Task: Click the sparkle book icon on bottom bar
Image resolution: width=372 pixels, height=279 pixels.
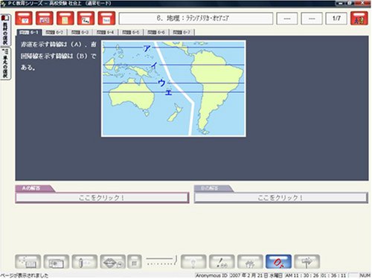Action: (28, 262)
